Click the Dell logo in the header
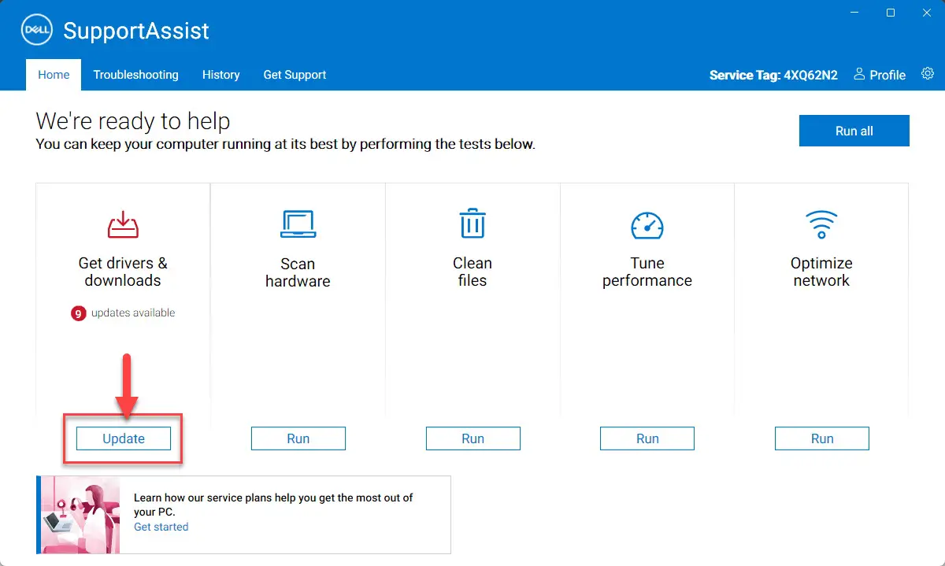Viewport: 945px width, 566px height. pos(36,29)
